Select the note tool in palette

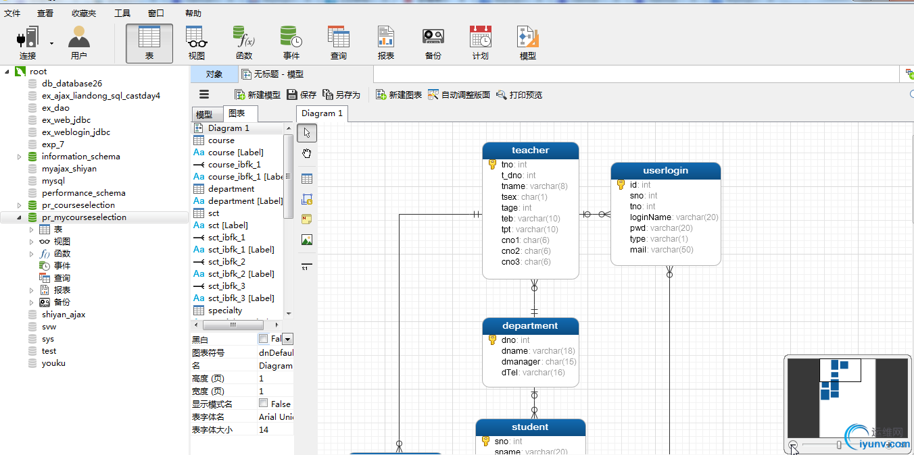click(307, 219)
